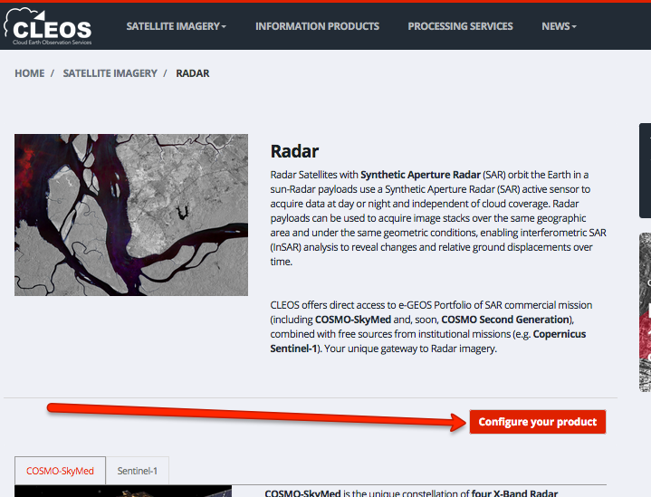
Task: Open the Satellite Imagery dropdown menu
Action: pos(176,26)
